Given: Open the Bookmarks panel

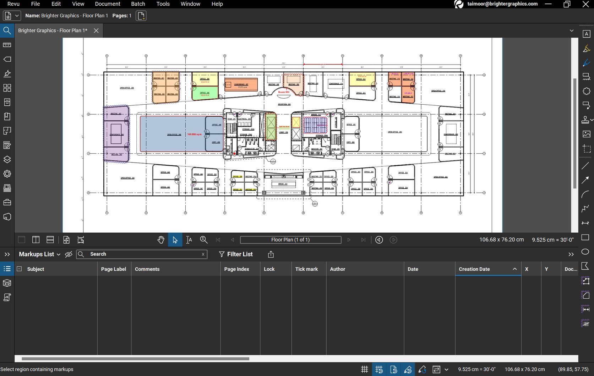Looking at the screenshot, I should (7, 116).
